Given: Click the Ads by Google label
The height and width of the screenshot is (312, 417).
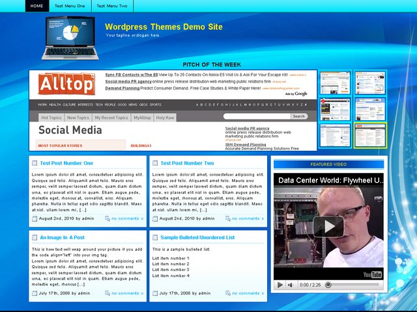Looking at the screenshot, I should coord(296,94).
